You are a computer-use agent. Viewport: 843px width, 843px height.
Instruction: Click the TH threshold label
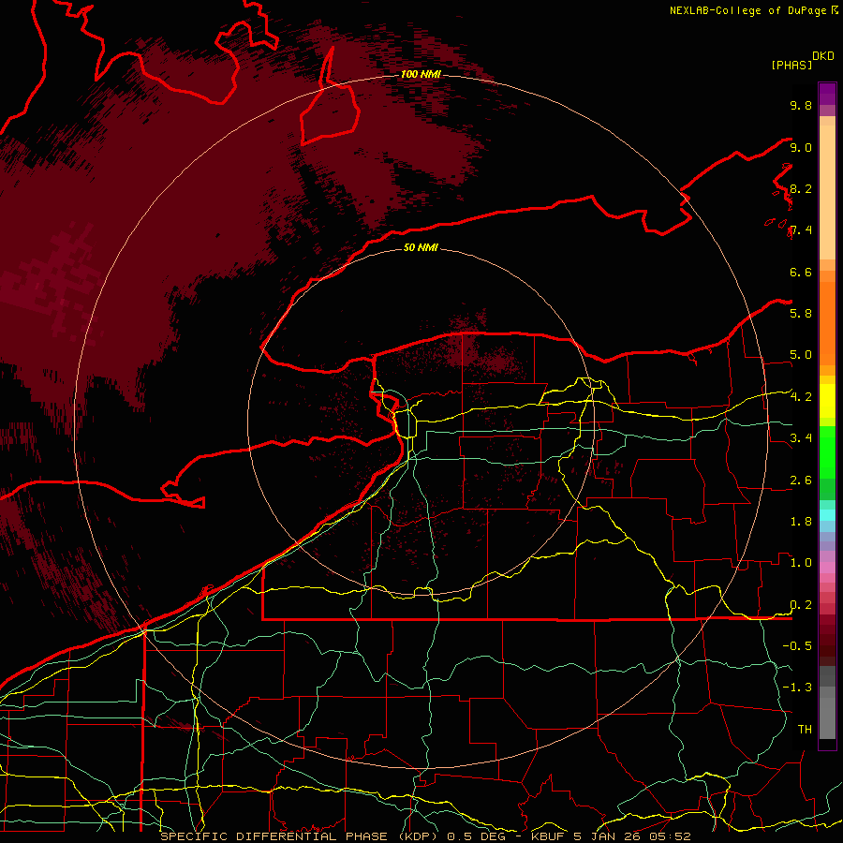(x=805, y=729)
